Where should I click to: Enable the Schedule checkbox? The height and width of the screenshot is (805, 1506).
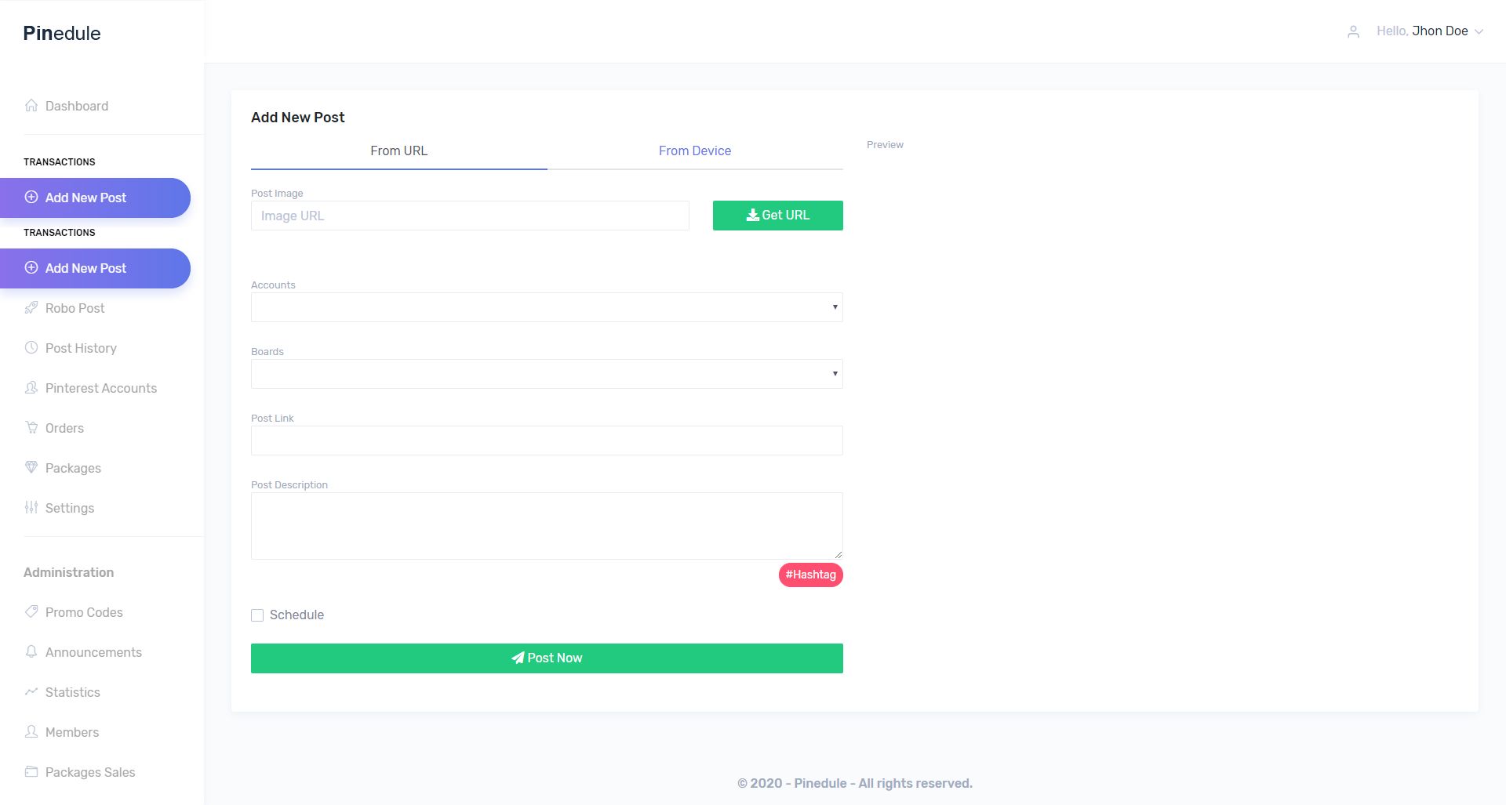[x=257, y=615]
